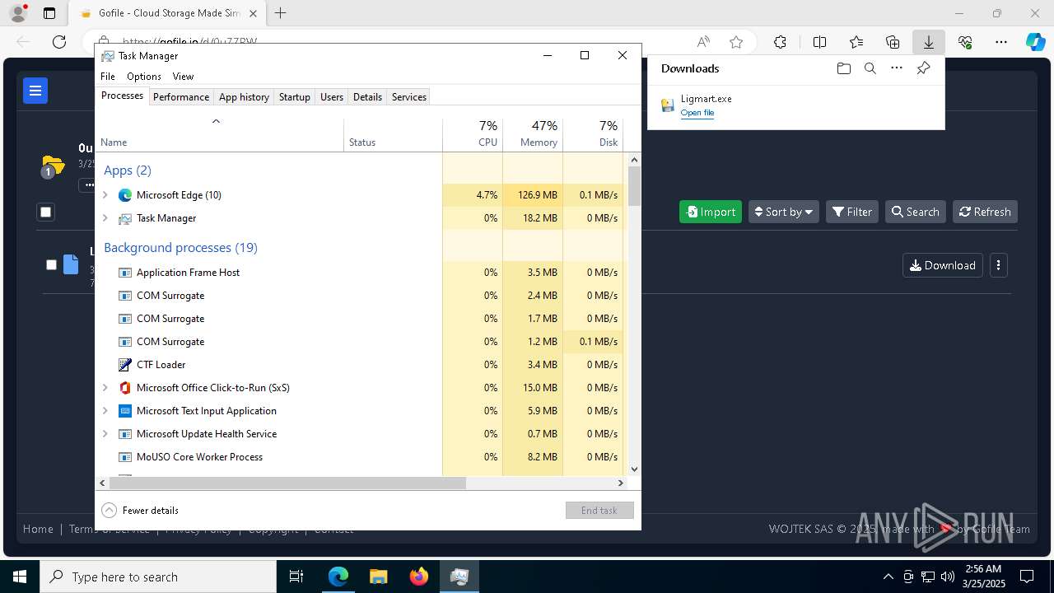Open the Edge profile icon
This screenshot has width=1054, height=593.
click(18, 13)
